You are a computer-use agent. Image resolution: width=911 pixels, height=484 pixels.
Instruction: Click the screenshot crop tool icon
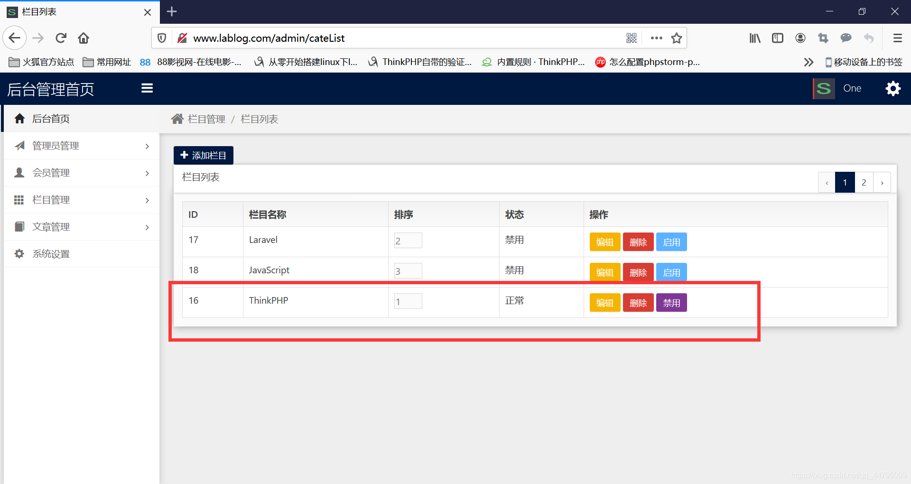(x=823, y=38)
